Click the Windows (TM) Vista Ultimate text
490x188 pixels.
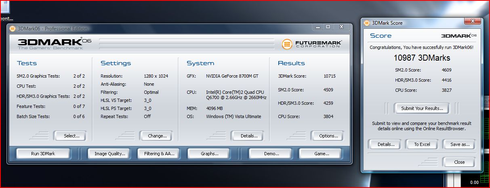point(233,116)
